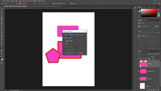Create new adjustment layer icon
The height and width of the screenshot is (91, 161).
coord(151,90)
